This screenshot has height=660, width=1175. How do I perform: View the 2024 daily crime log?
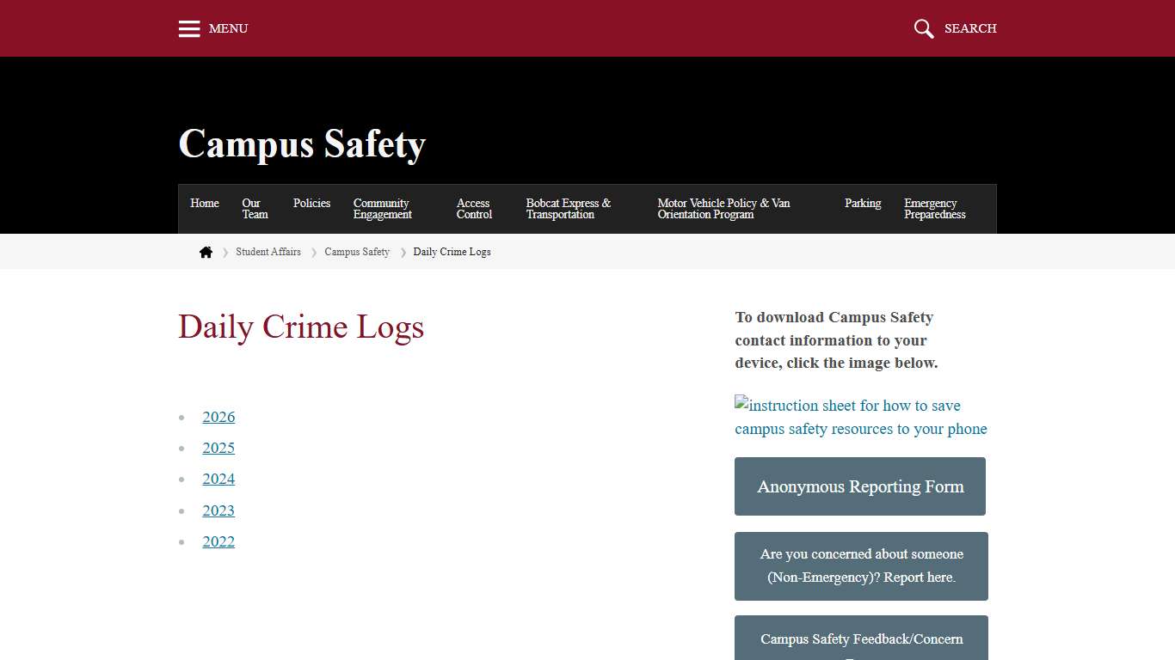218,479
